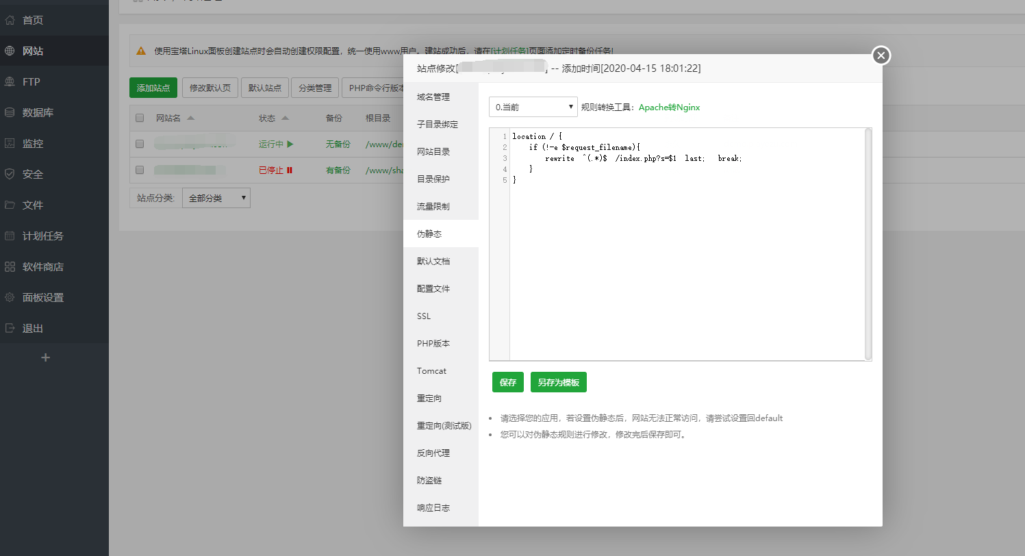The width and height of the screenshot is (1025, 556).
Task: Click the calendar icon beside 计划任务
Action: click(10, 236)
